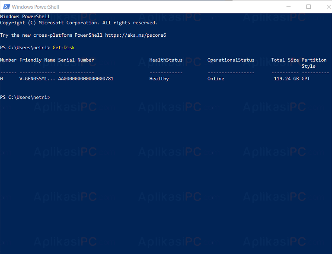The height and width of the screenshot is (254, 332).
Task: Click the 'Style' header word under Partition
Action: tap(309, 66)
